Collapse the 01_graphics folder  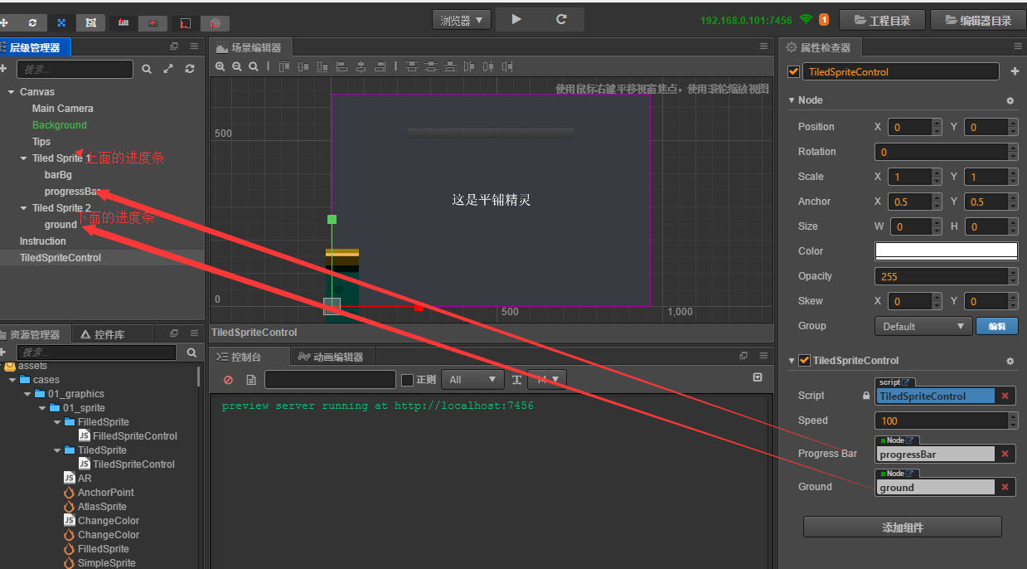coord(27,394)
